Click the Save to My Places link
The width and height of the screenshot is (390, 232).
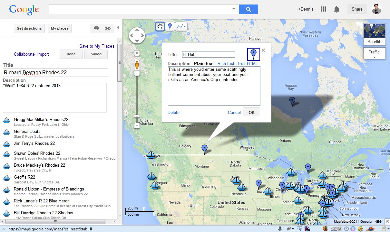(97, 46)
